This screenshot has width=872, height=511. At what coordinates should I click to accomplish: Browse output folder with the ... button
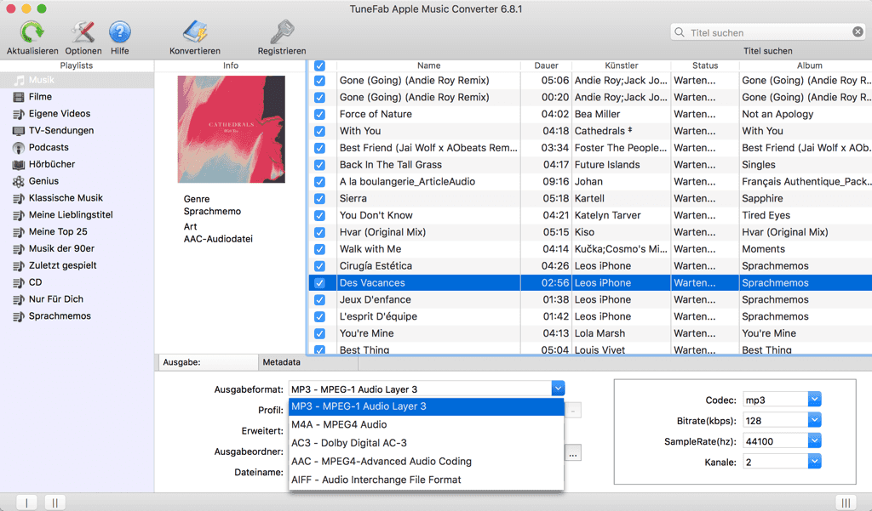[x=573, y=452]
